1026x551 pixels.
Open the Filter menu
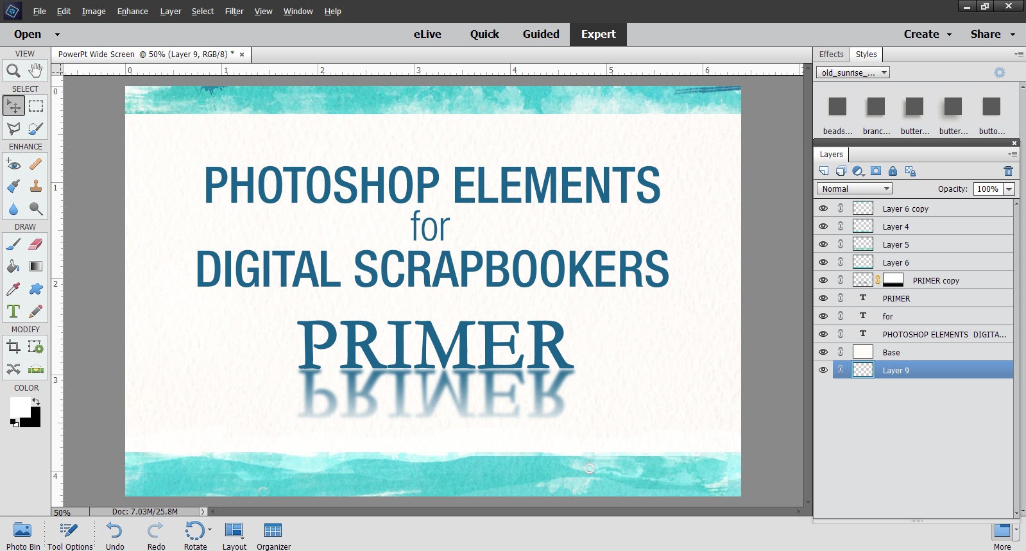click(234, 12)
